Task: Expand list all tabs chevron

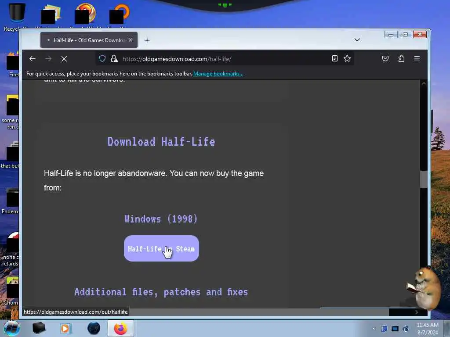Action: (x=357, y=40)
